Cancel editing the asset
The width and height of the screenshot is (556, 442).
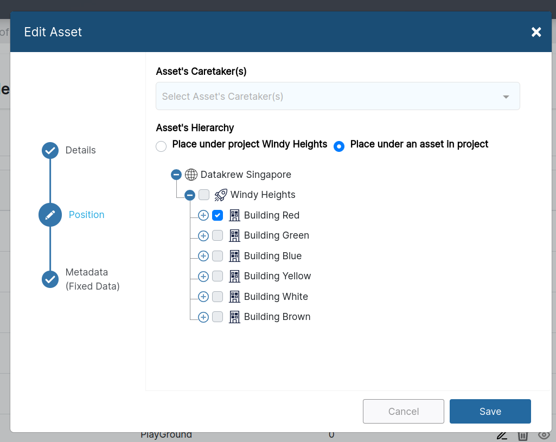[403, 411]
